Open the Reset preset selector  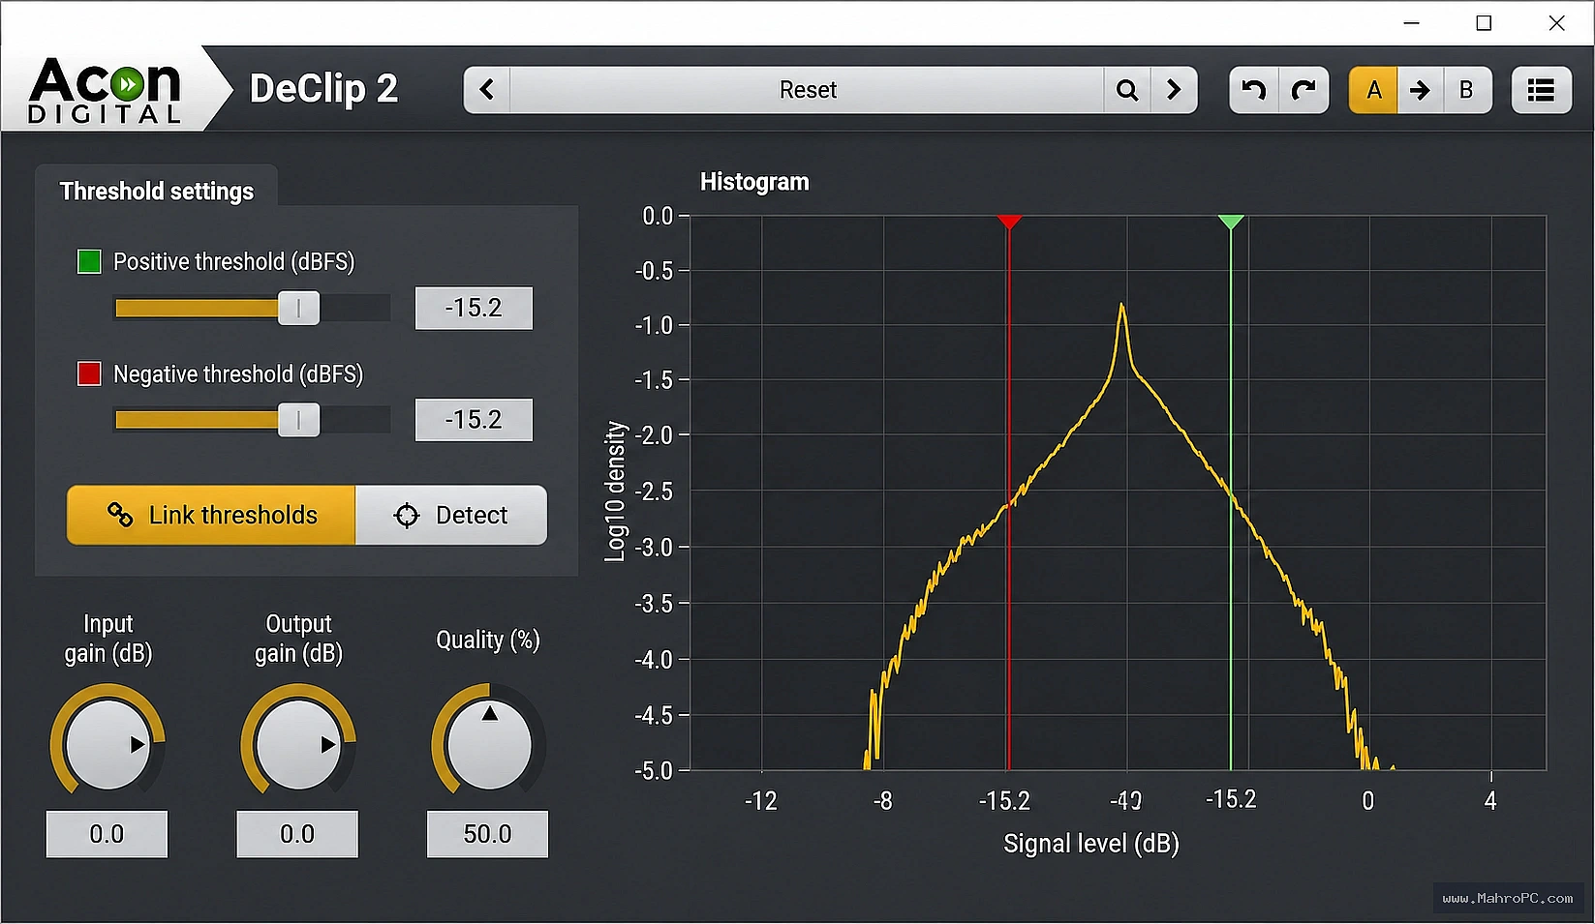tap(807, 90)
